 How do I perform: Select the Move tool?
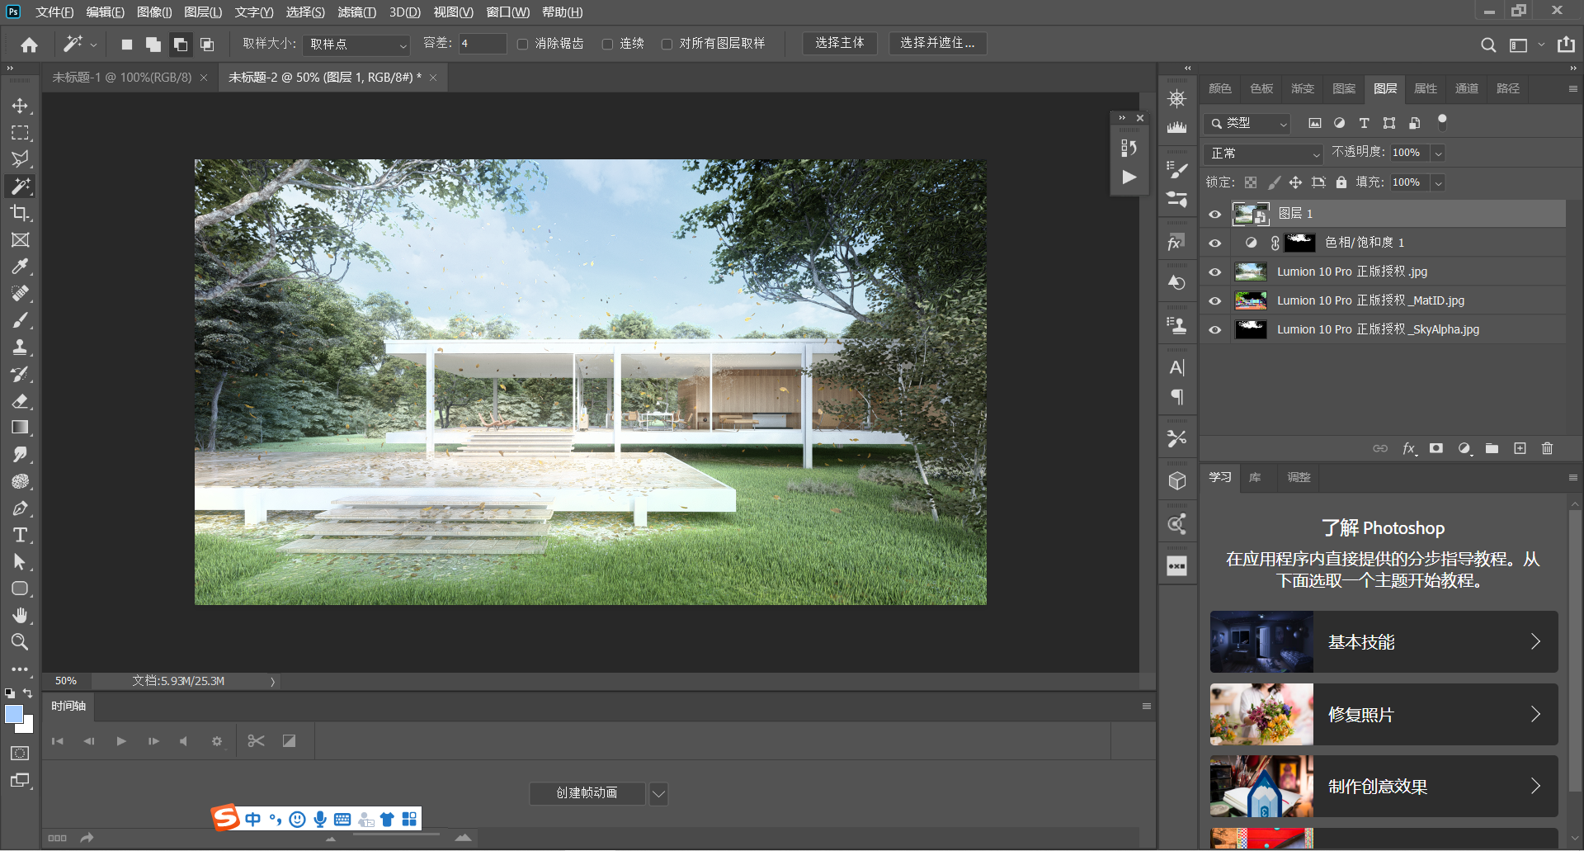[20, 106]
